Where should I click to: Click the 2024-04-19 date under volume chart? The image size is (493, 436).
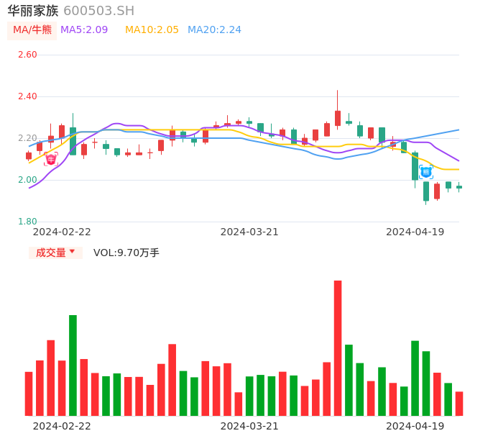[x=415, y=426]
